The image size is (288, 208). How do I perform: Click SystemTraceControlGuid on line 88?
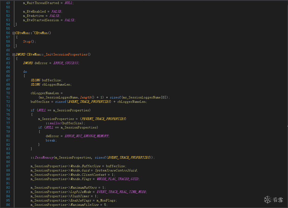pos(116,170)
